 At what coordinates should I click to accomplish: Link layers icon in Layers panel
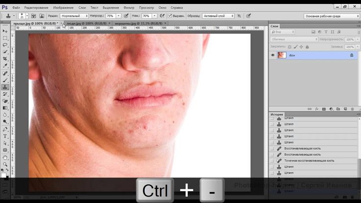tap(309, 109)
